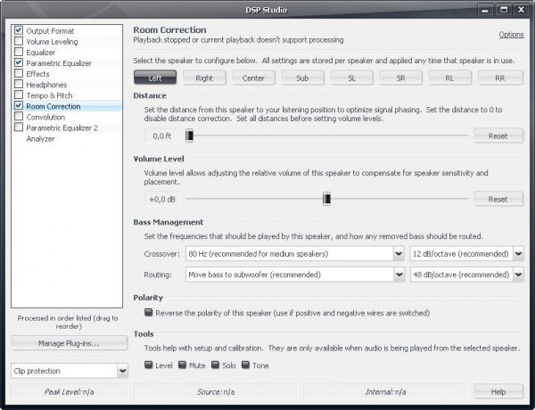Image resolution: width=535 pixels, height=410 pixels.
Task: Select the Left speaker button
Action: [155, 78]
